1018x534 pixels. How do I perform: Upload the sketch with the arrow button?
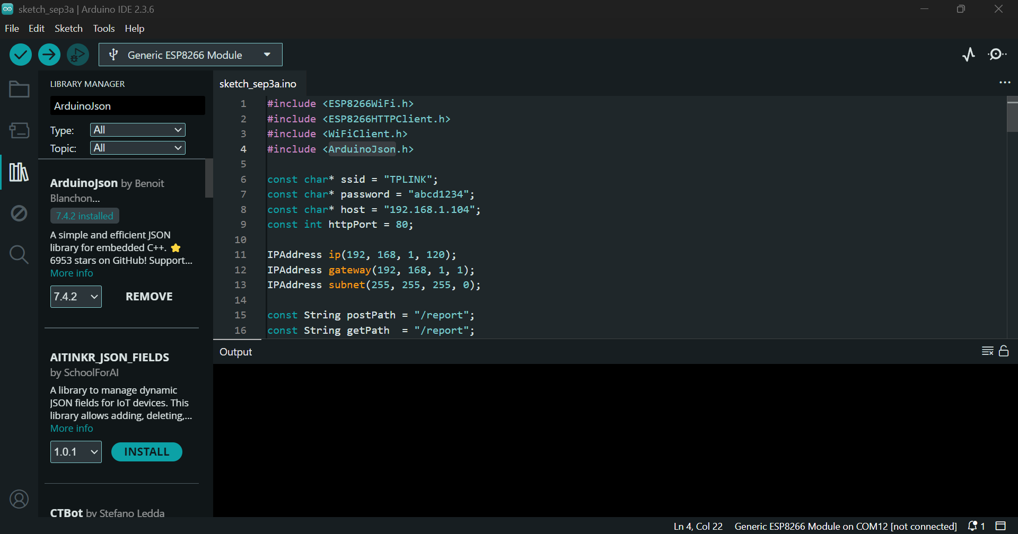coord(49,55)
